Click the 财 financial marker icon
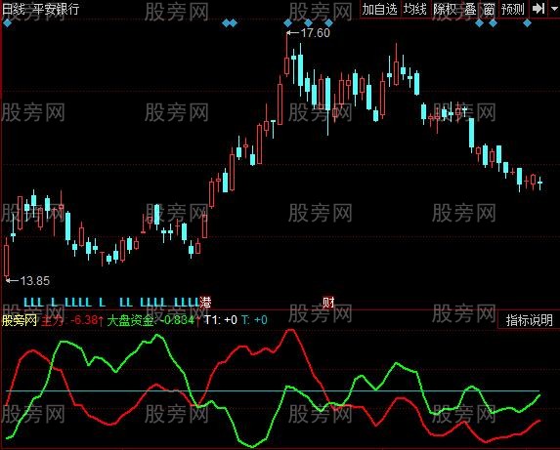560x450 pixels. click(x=328, y=303)
